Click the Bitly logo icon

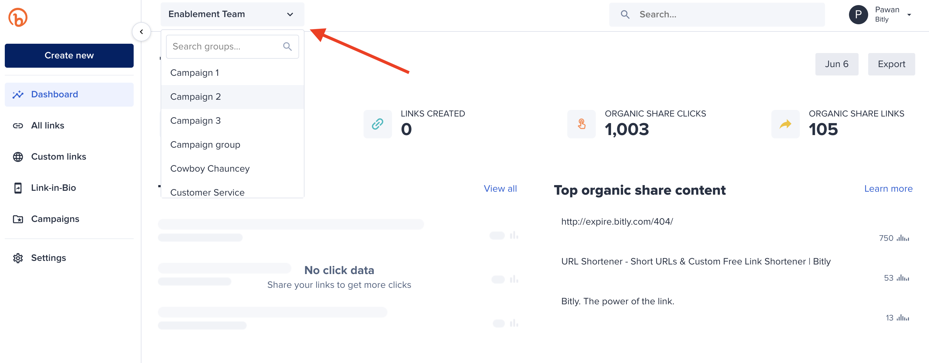click(18, 17)
